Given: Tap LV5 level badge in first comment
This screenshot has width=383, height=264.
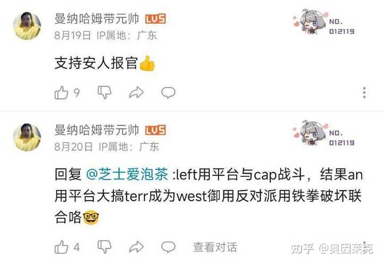Looking at the screenshot, I should pos(155,19).
